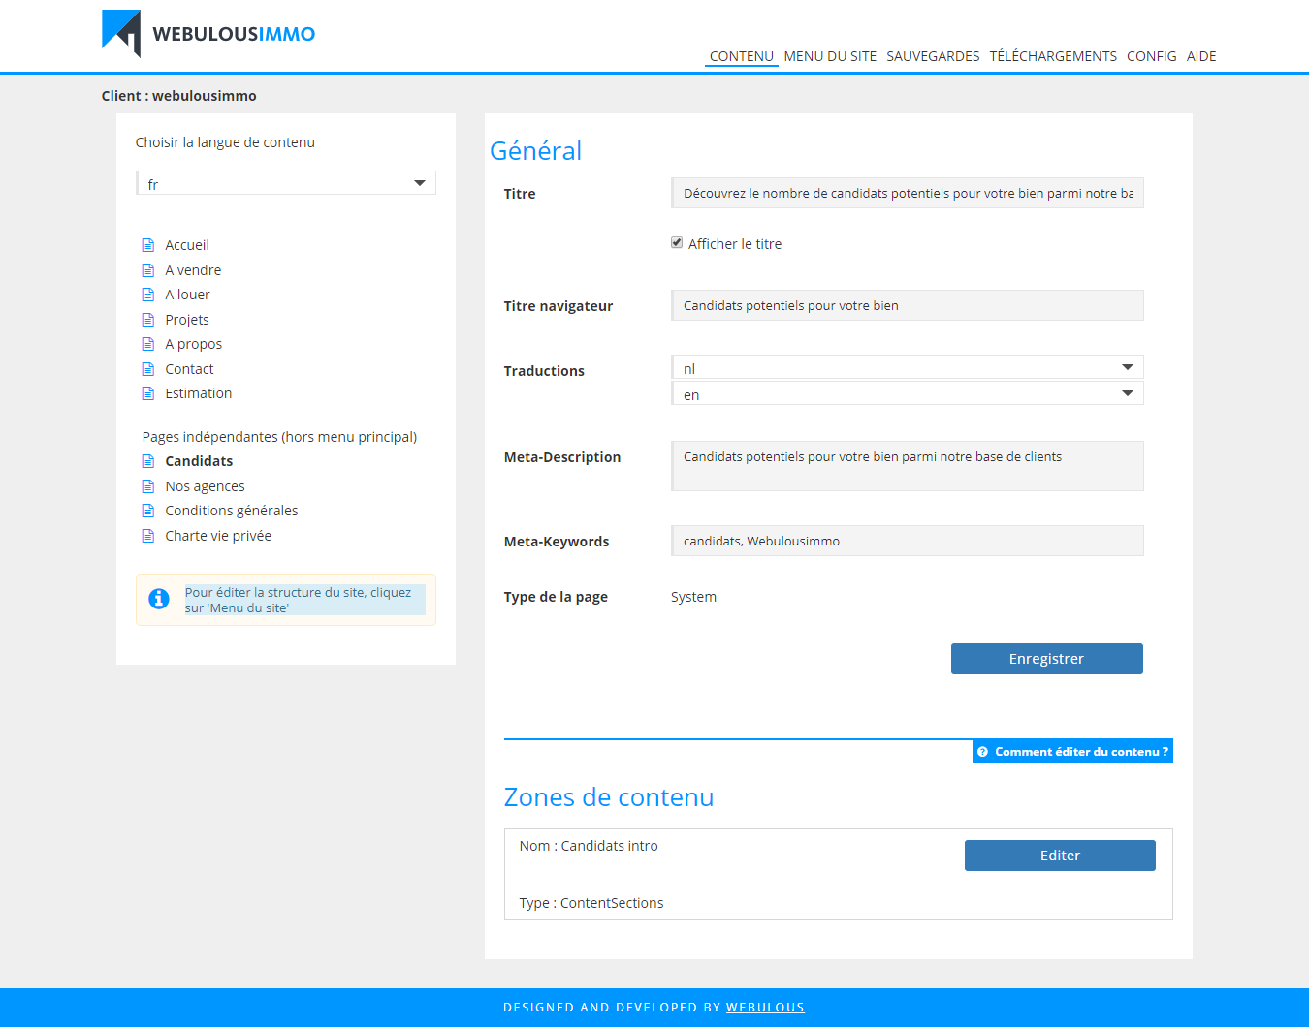Screen dimensions: 1309x1027
Task: Expand the en translation dropdown
Action: [907, 393]
